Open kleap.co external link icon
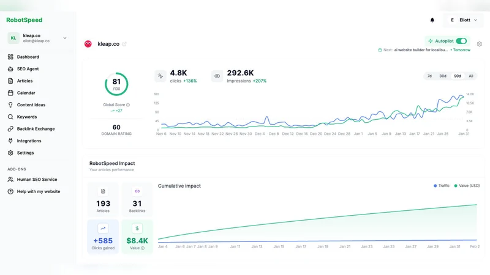The height and width of the screenshot is (275, 490). [124, 44]
